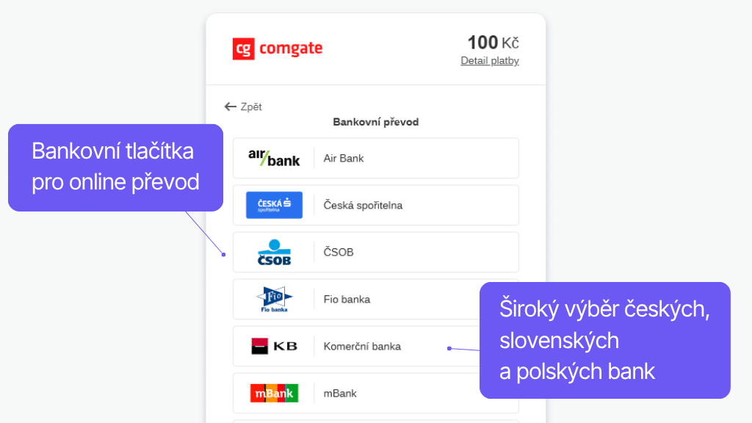Click the ČSOB logo icon
This screenshot has width=752, height=423.
point(274,252)
